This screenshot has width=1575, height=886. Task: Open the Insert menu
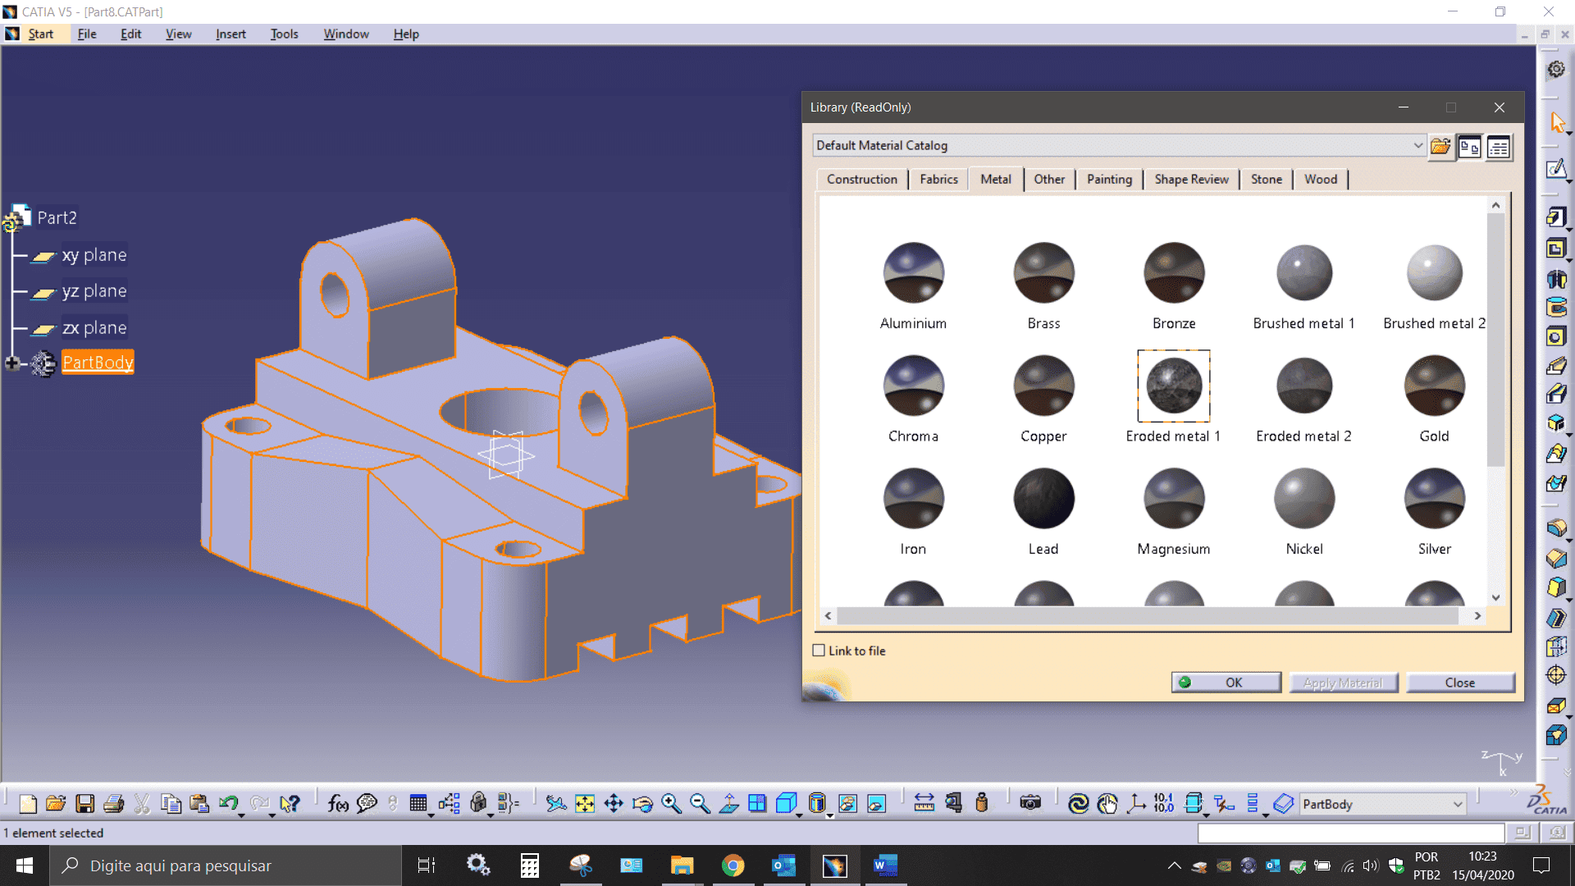(x=231, y=34)
